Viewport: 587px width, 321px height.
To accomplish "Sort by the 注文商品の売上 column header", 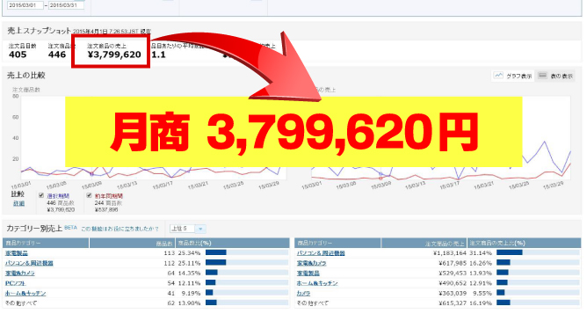I will (424, 243).
